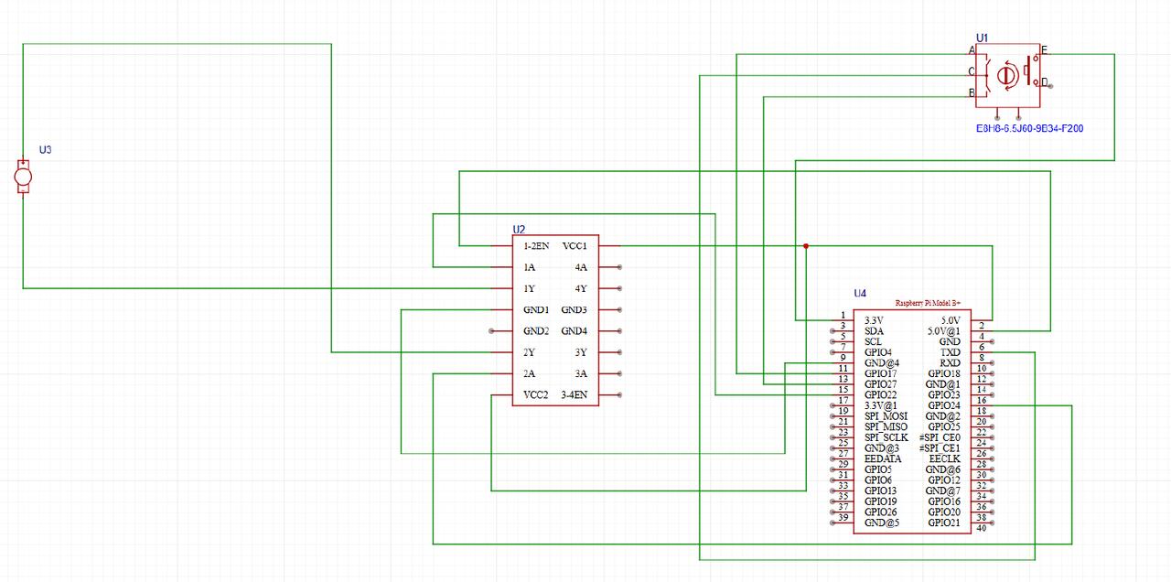Click the push-button switch symbol in U1
The height and width of the screenshot is (582, 1171).
(1029, 69)
